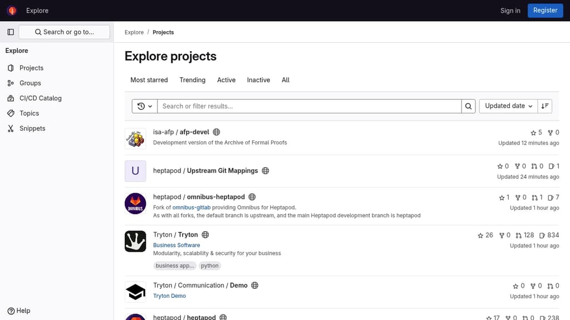Viewport: 570px width, 320px height.
Task: Follow the omnibus-gitlab link
Action: 191,208
